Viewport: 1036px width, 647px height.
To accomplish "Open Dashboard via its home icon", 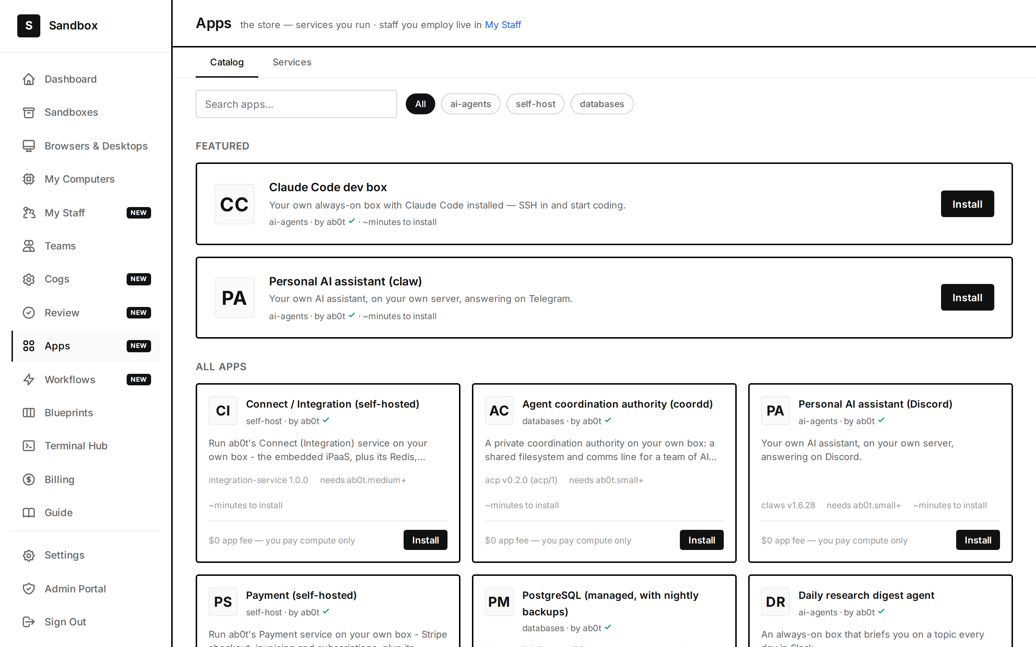I will pyautogui.click(x=29, y=79).
